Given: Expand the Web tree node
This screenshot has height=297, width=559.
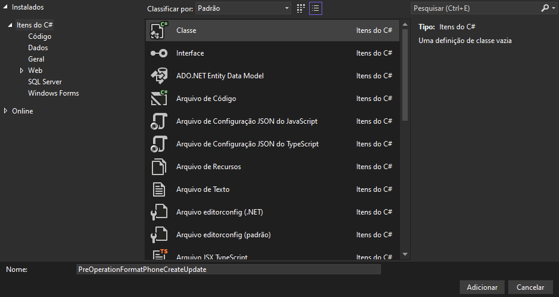Looking at the screenshot, I should [22, 71].
